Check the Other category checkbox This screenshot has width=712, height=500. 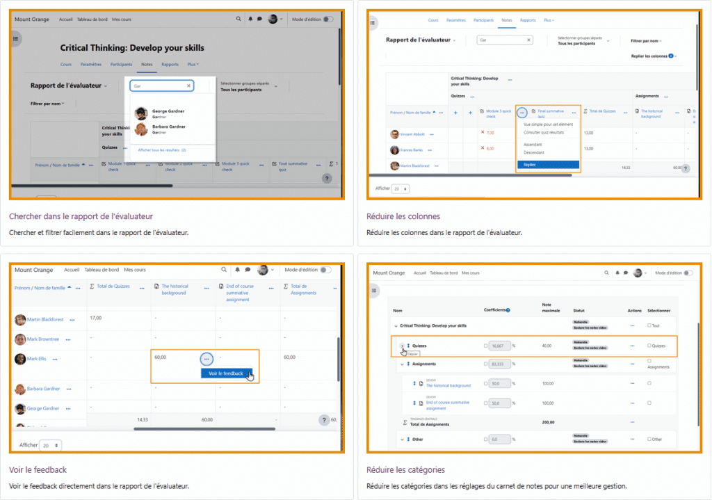[x=650, y=439]
